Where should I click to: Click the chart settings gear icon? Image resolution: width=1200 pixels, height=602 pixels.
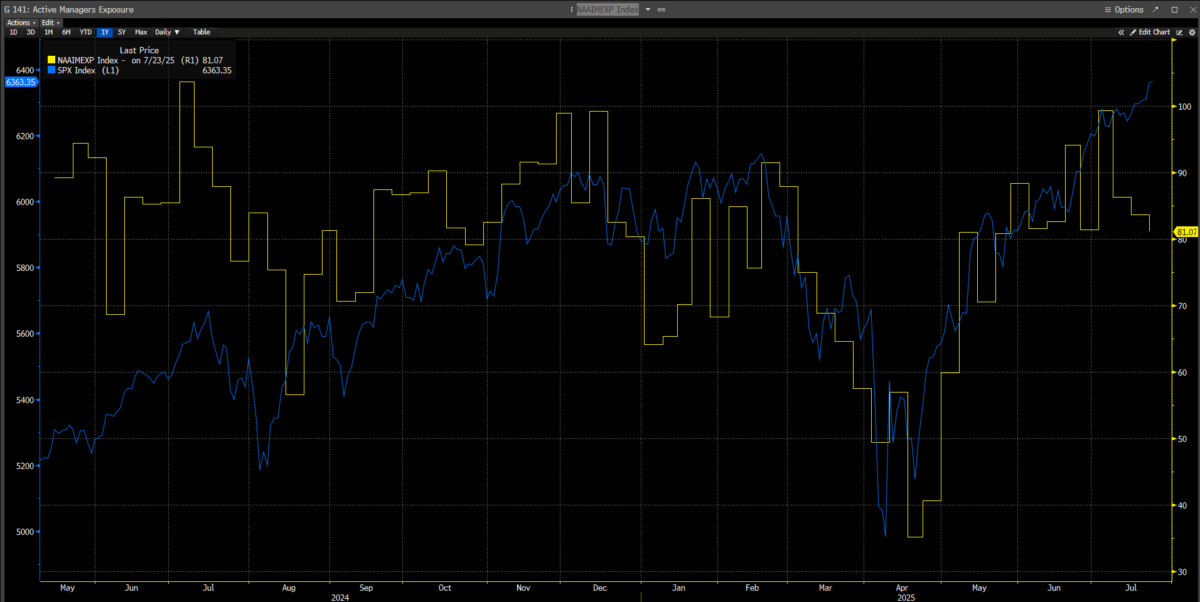[1192, 33]
